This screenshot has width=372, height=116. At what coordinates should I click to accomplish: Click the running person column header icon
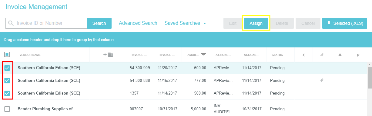303,55
